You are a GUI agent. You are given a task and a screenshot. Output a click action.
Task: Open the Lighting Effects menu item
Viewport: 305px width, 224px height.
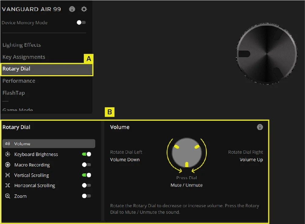(22, 45)
